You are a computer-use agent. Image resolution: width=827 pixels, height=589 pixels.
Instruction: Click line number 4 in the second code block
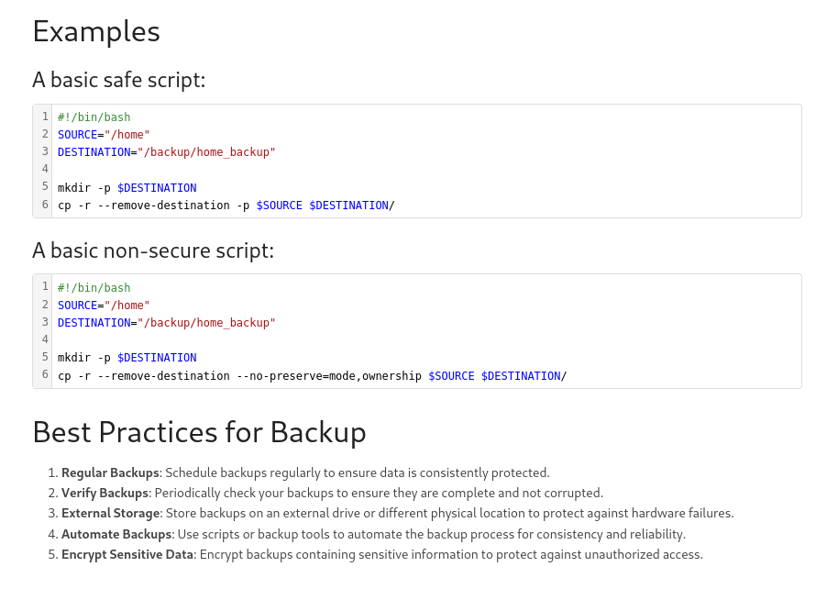click(x=44, y=339)
